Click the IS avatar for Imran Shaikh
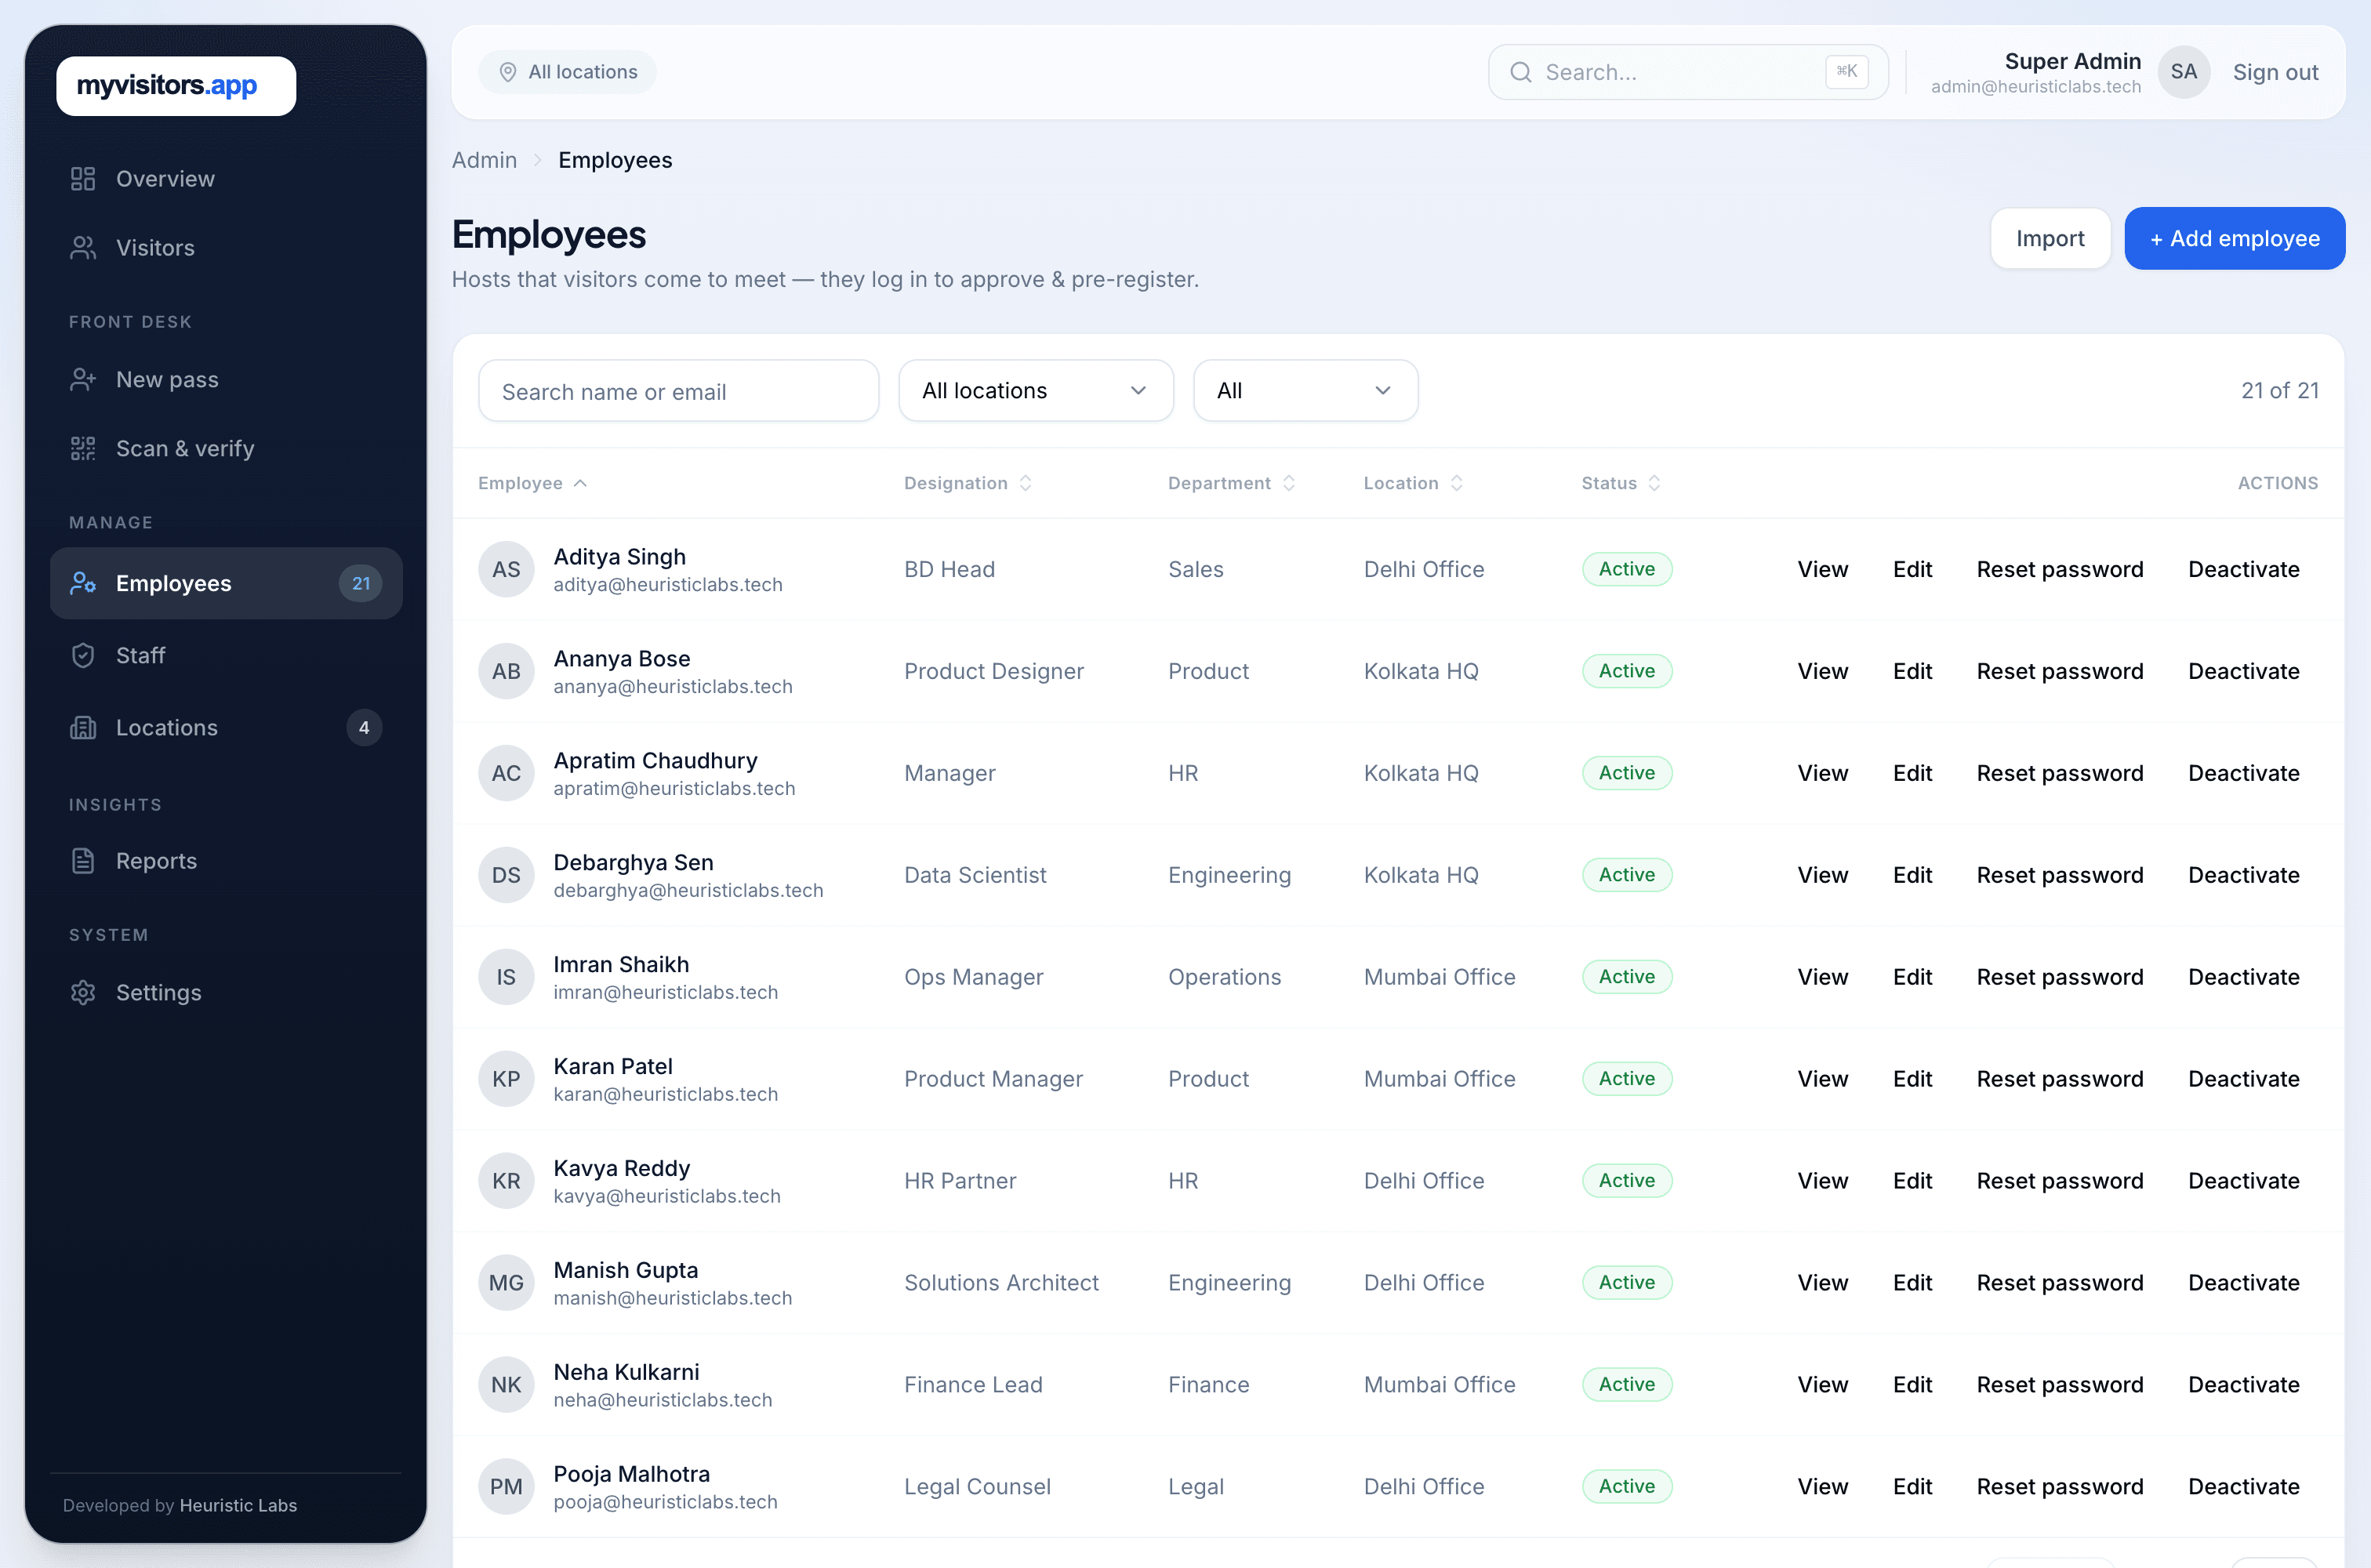 [x=506, y=977]
